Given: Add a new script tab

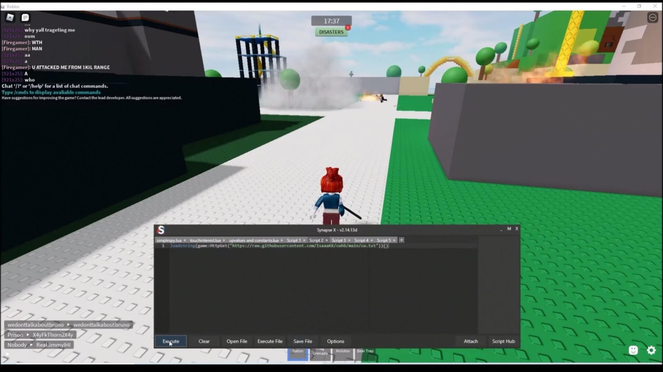Looking at the screenshot, I should point(401,240).
